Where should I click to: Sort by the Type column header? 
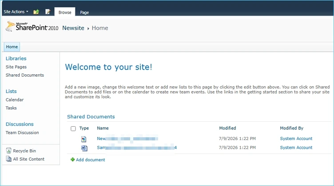click(x=84, y=128)
